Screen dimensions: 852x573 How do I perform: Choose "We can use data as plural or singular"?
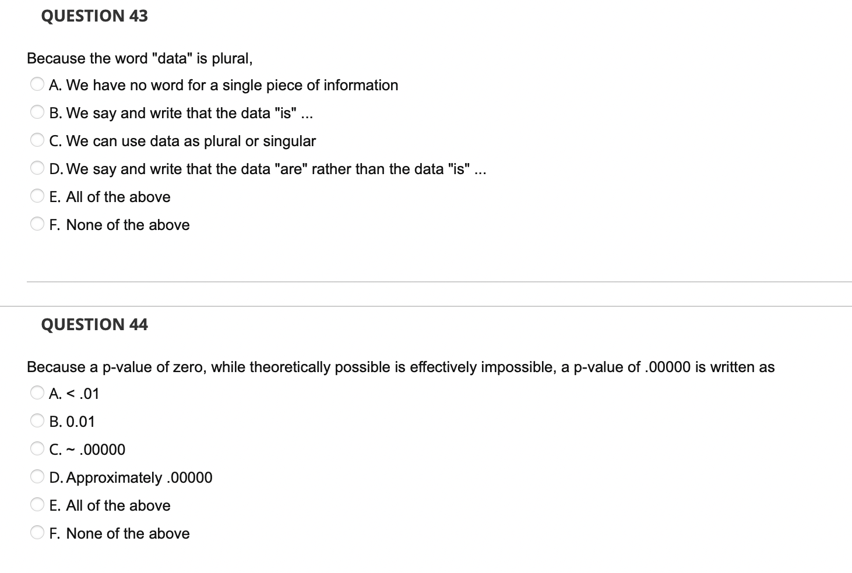click(x=37, y=140)
